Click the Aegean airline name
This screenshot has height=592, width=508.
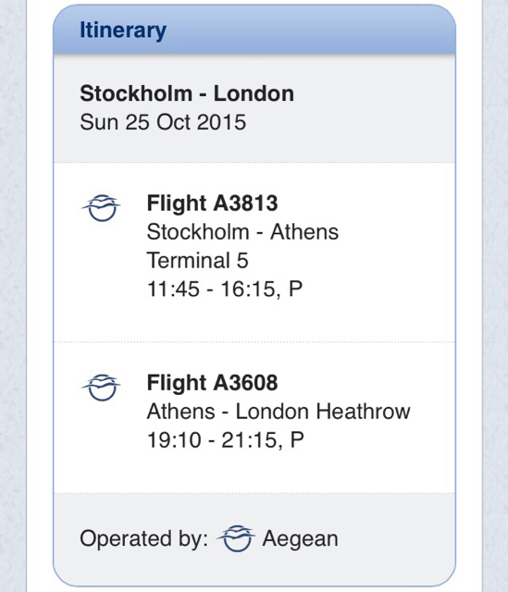click(301, 538)
